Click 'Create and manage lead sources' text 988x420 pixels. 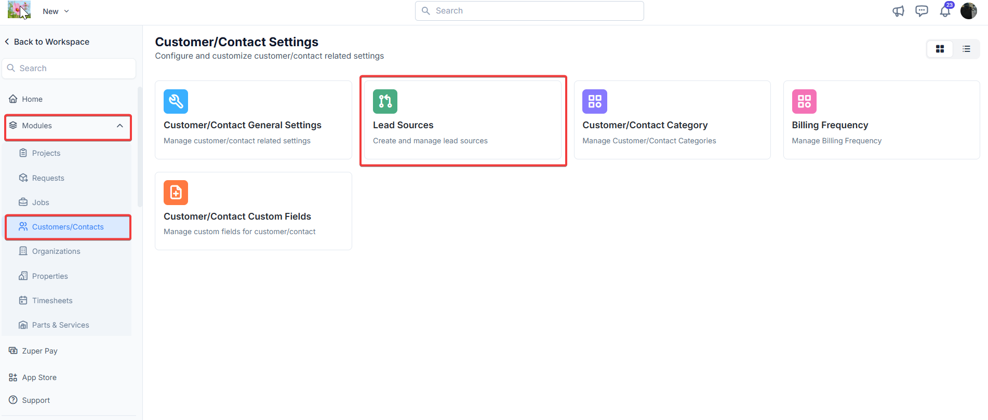pyautogui.click(x=430, y=141)
